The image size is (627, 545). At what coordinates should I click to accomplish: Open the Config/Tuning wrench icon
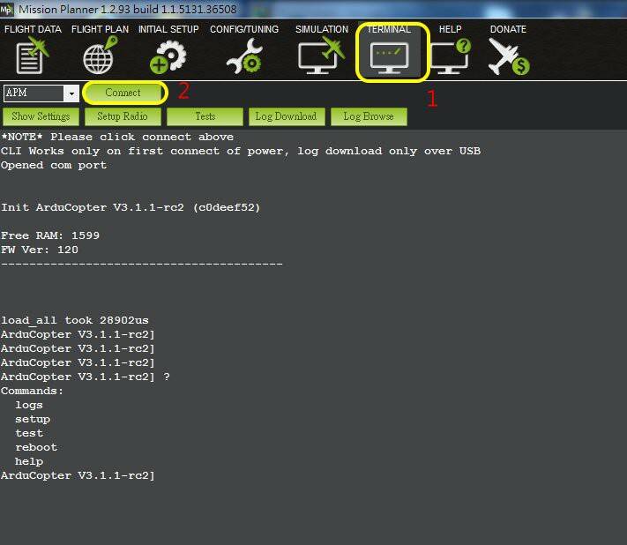point(244,56)
